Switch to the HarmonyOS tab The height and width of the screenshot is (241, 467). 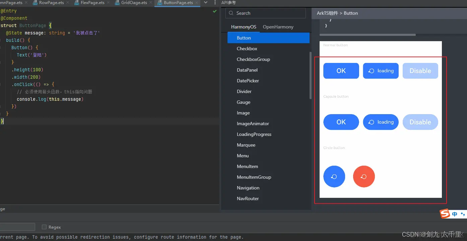click(244, 27)
